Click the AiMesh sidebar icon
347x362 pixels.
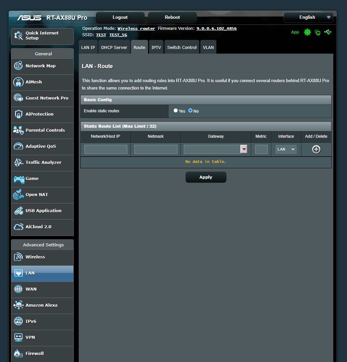point(18,82)
